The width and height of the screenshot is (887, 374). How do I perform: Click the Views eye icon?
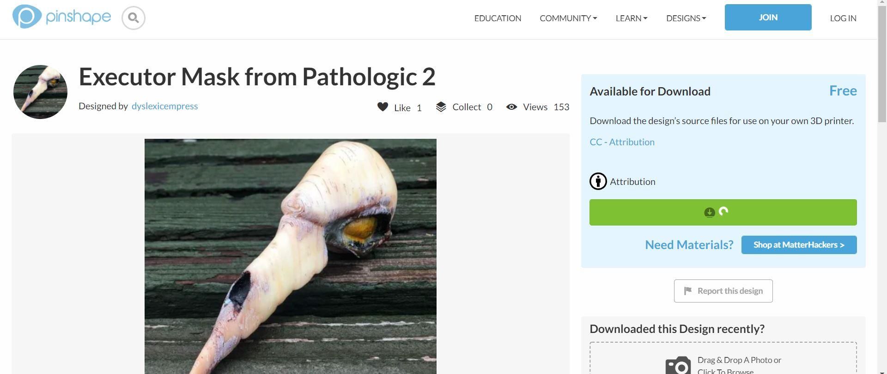click(511, 107)
